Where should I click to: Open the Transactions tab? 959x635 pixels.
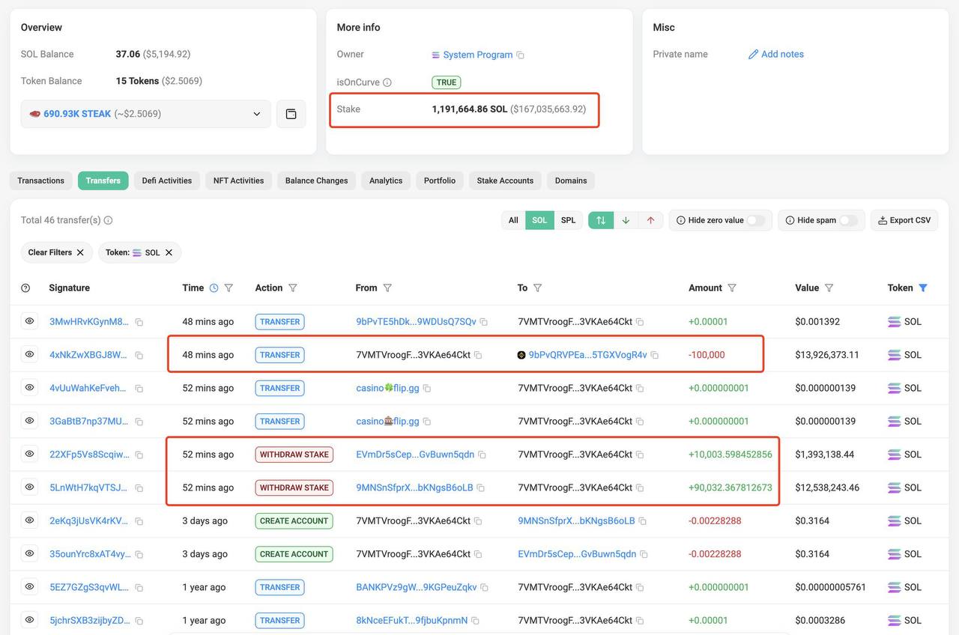[x=41, y=180]
